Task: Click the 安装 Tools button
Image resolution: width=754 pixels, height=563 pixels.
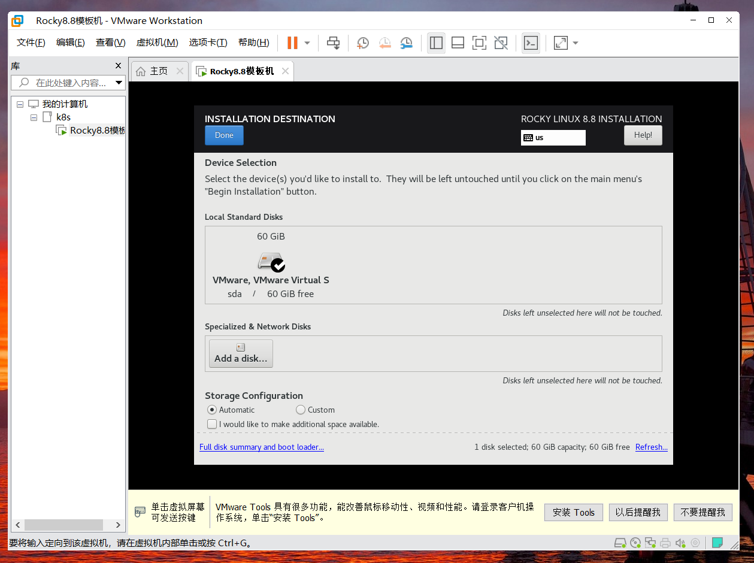Action: point(574,512)
